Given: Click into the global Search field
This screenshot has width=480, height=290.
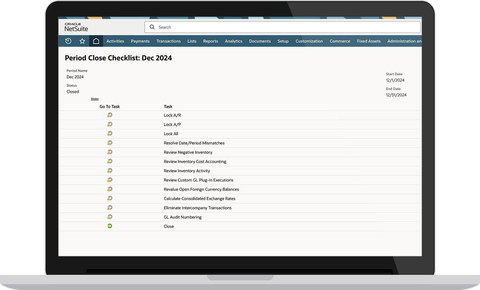Looking at the screenshot, I should 282,27.
